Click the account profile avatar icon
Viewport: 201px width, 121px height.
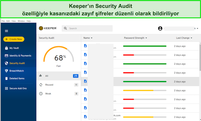point(160,28)
